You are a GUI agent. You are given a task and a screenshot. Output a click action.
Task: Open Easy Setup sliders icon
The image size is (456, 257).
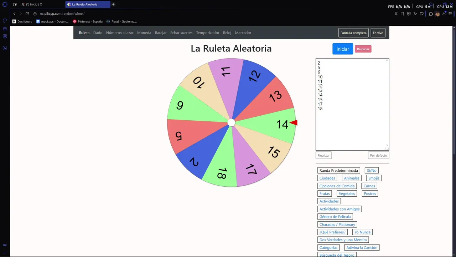(x=450, y=14)
